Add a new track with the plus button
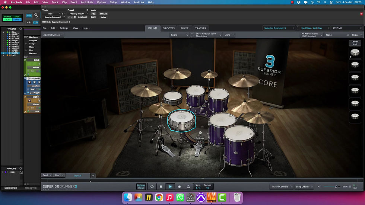Image resolution: width=365 pixels, height=205 pixels. 93,176
